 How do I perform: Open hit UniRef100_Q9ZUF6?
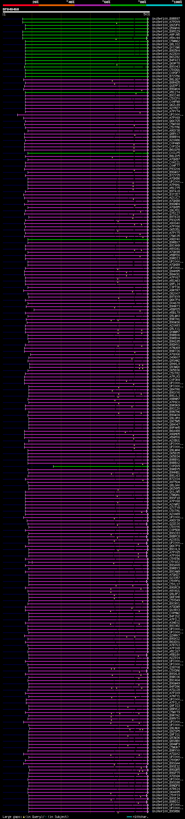(x=166, y=25)
